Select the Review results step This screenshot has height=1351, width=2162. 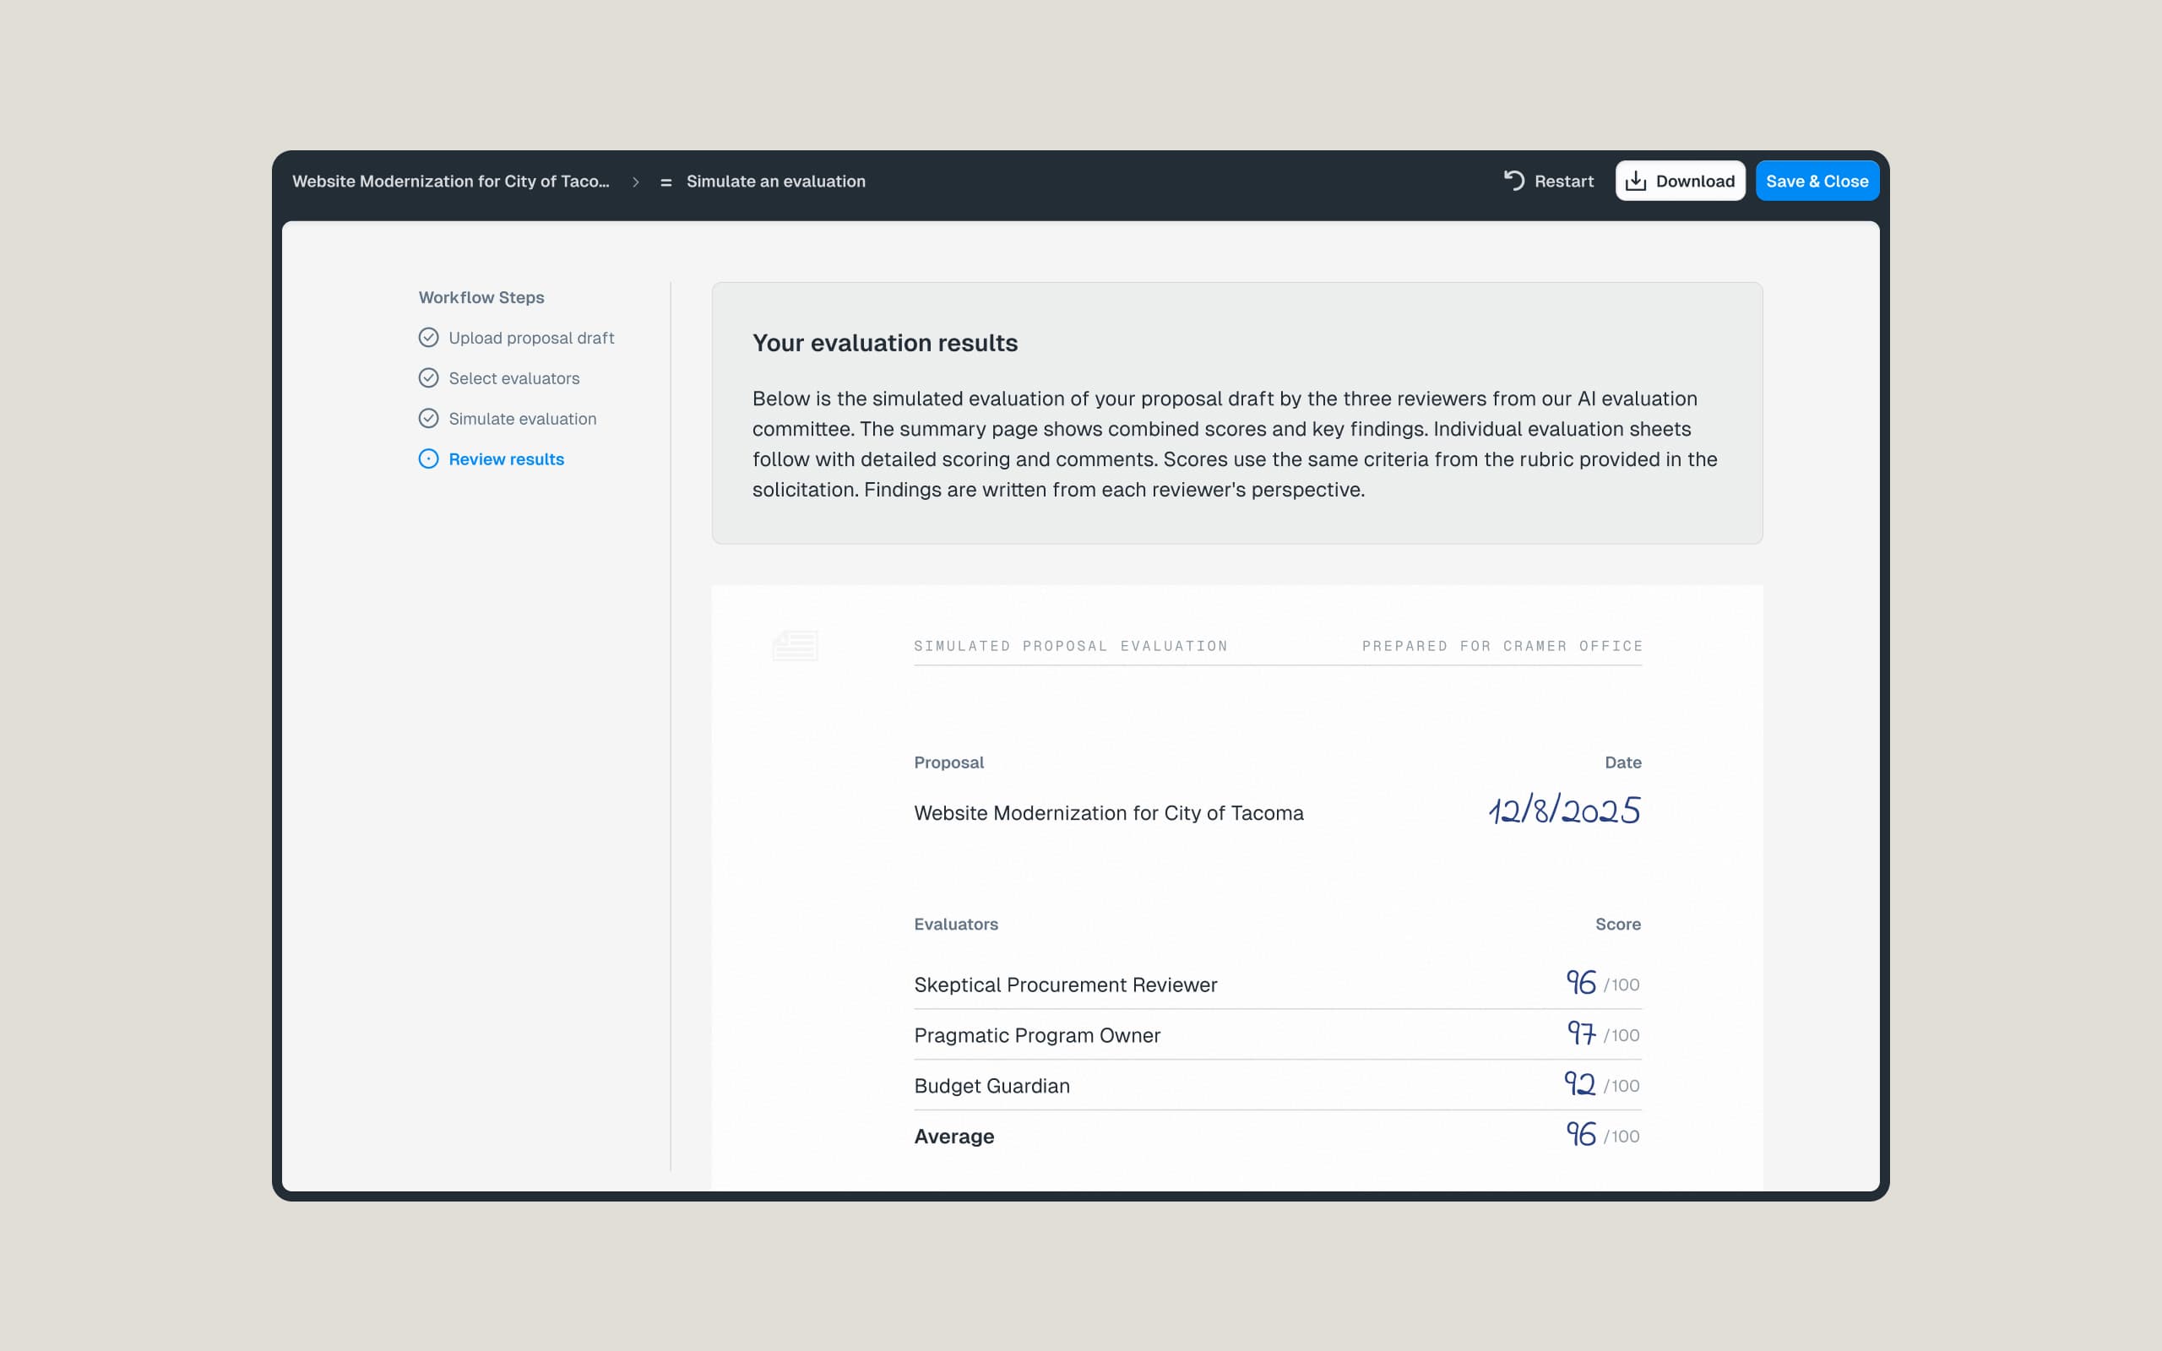507,459
